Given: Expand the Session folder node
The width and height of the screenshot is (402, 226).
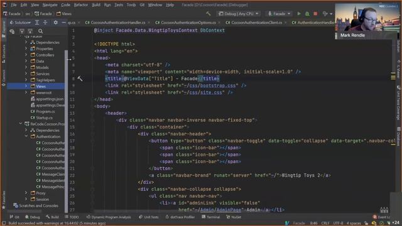Looking at the screenshot, I should tap(26, 199).
